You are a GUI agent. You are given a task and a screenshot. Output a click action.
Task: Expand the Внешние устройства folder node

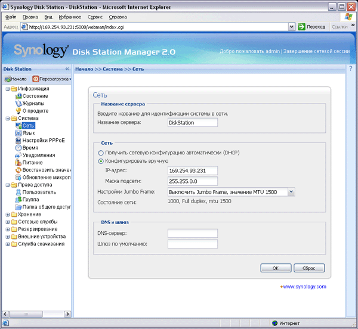8,237
